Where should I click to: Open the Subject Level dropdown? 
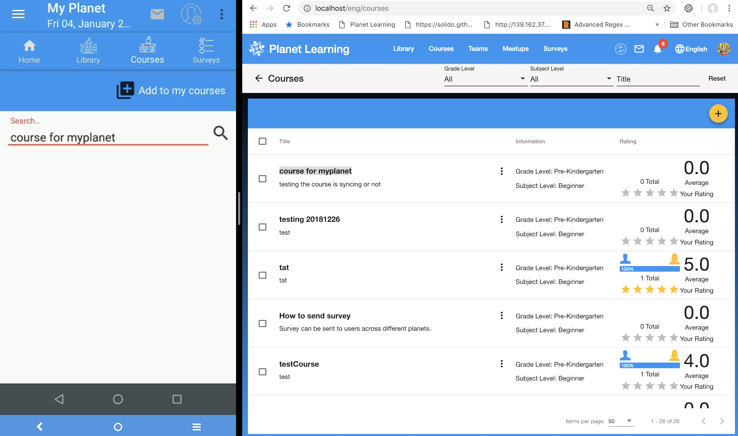(x=571, y=79)
